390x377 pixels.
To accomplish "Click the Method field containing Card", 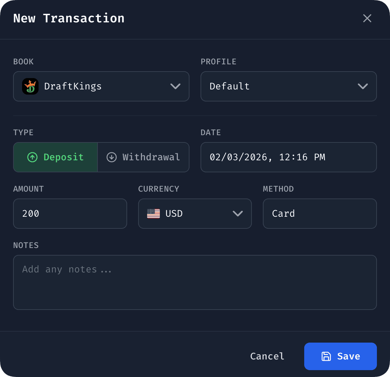I will pyautogui.click(x=319, y=214).
